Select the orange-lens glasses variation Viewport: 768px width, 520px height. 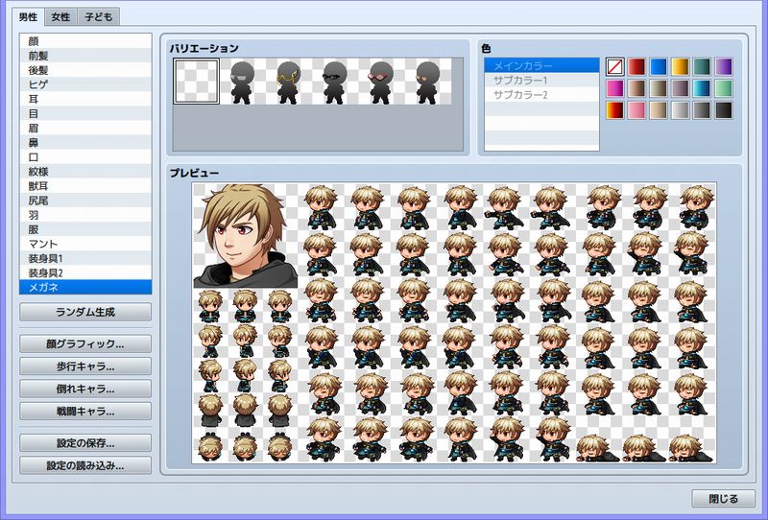click(x=428, y=82)
